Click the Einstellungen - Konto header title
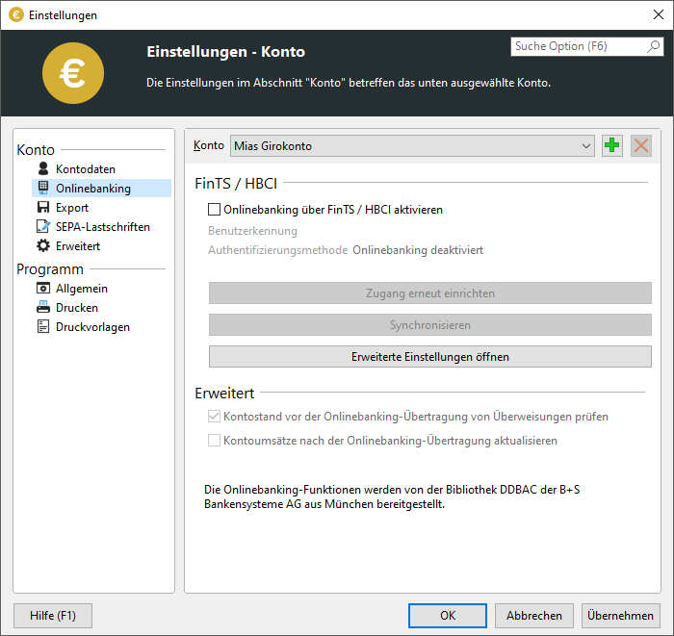 (x=225, y=52)
